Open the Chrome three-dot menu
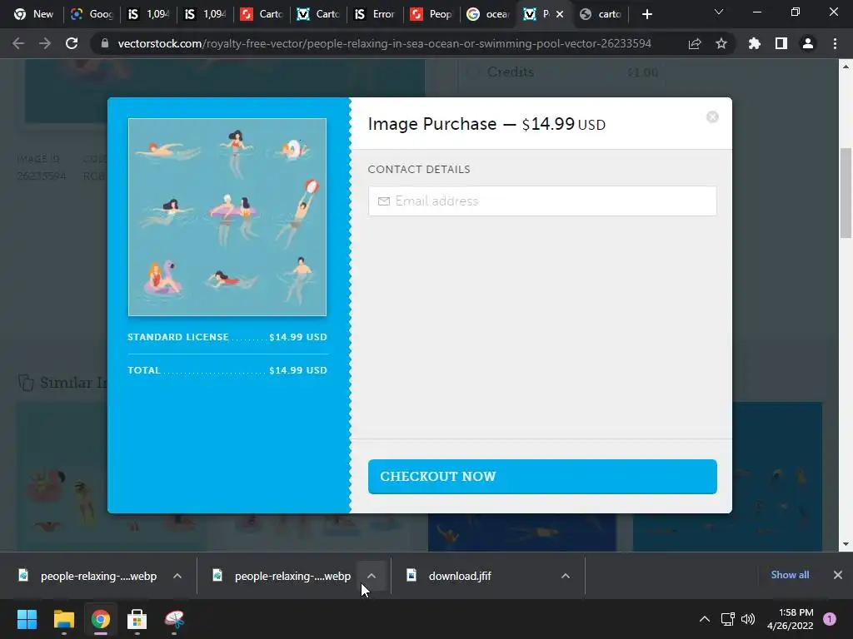Screen dimensions: 853x639 tap(835, 43)
